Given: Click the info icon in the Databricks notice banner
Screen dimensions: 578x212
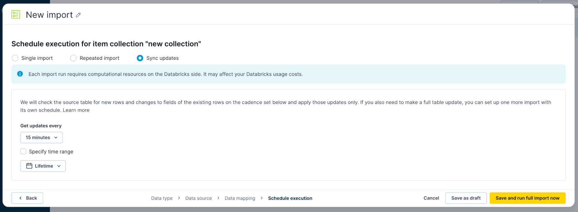Looking at the screenshot, I should [x=20, y=74].
